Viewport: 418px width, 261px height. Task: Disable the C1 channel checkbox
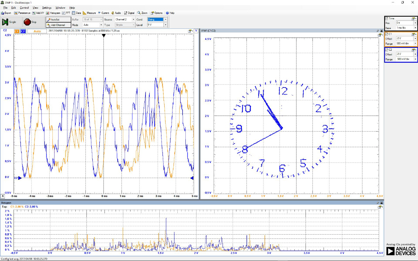(x=387, y=34)
